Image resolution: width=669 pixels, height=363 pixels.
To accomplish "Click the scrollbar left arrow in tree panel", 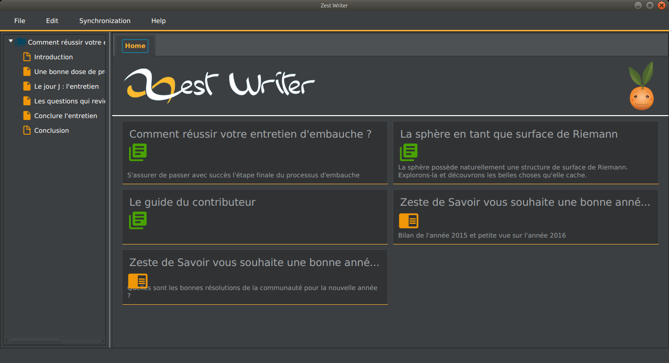I will coord(6,341).
